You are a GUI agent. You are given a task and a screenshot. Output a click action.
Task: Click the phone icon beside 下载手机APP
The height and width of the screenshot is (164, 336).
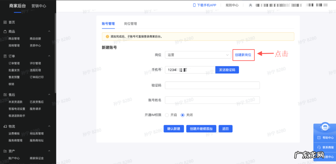tap(194, 5)
